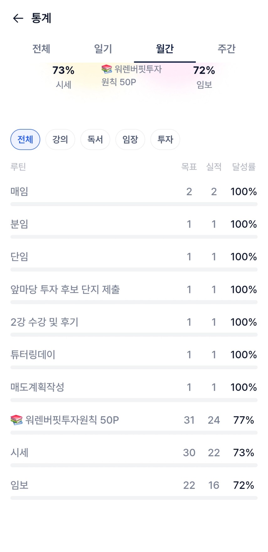Filter routines by 강의 chip
The height and width of the screenshot is (552, 268).
coord(60,139)
